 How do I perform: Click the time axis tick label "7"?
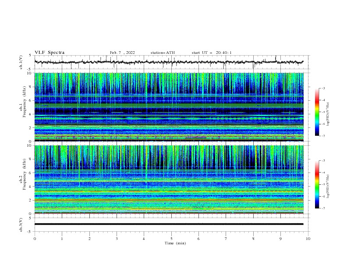(x=226, y=239)
